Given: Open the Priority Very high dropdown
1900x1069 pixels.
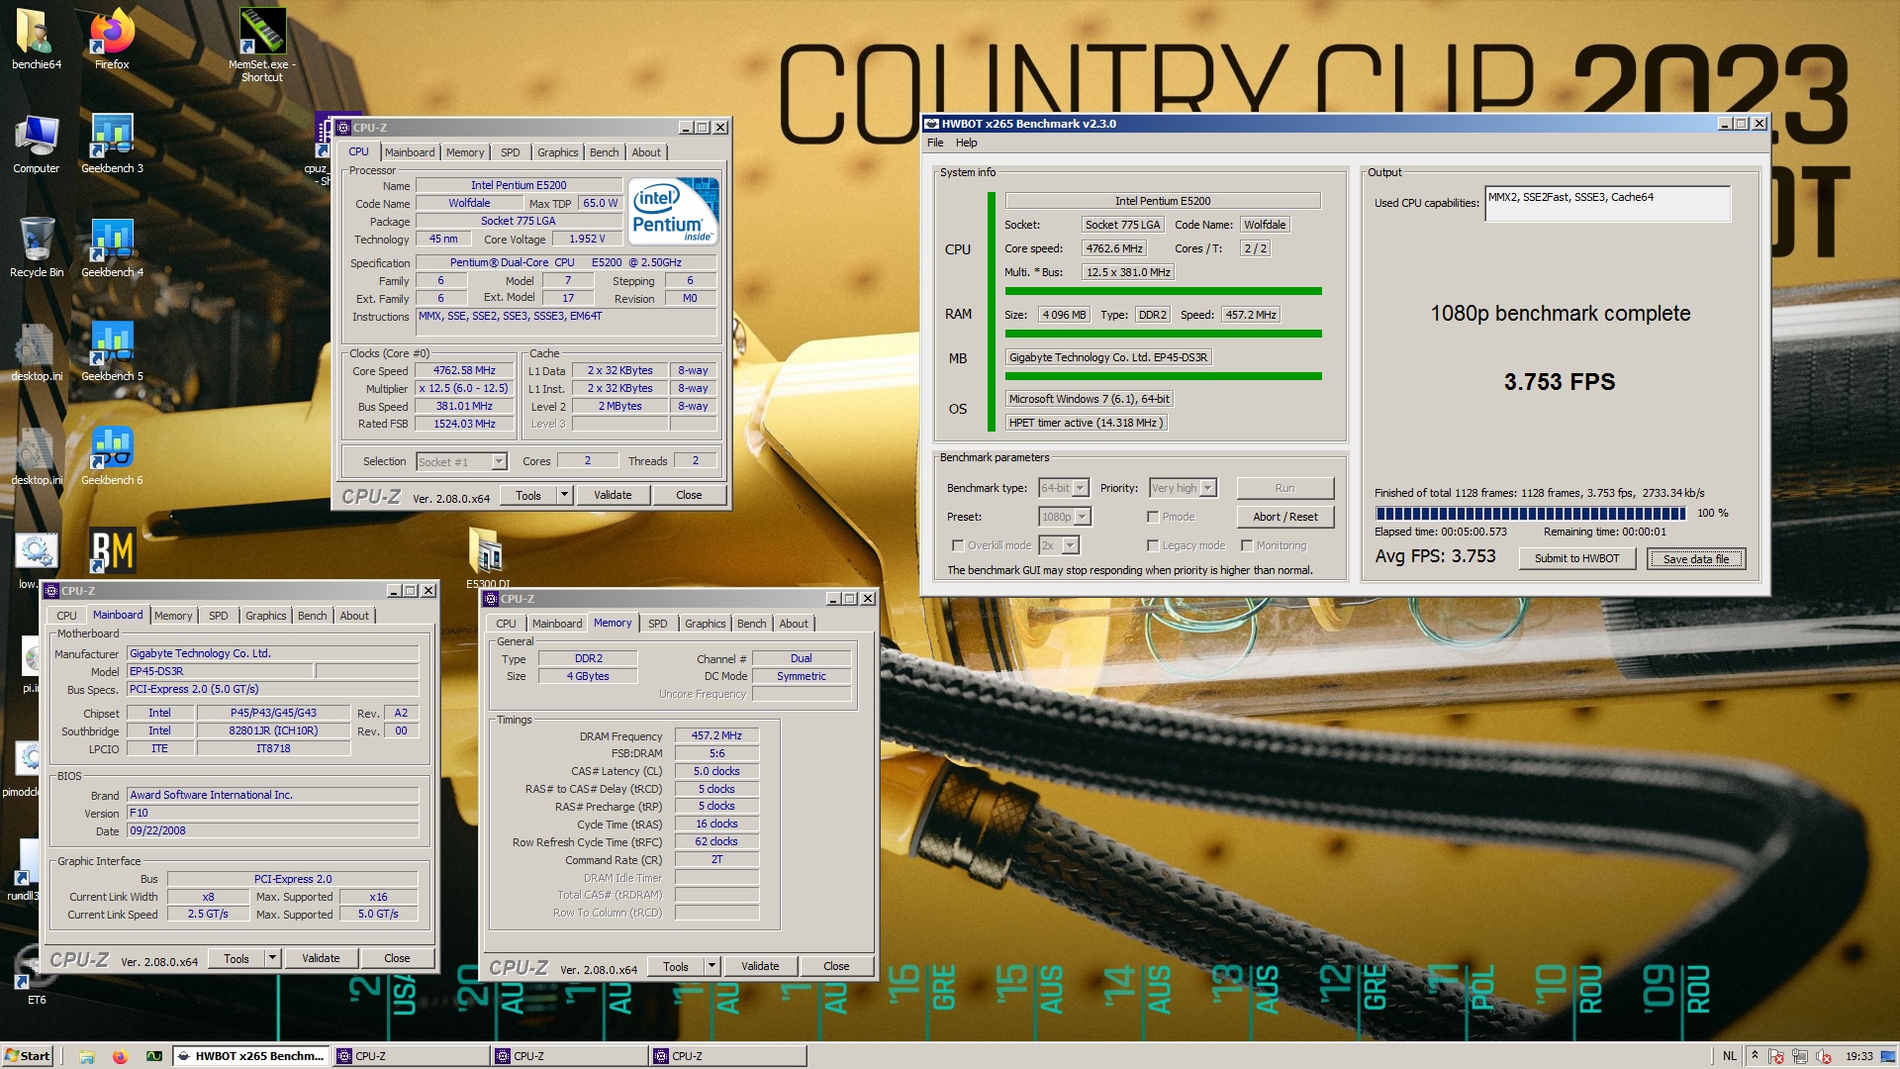Looking at the screenshot, I should click(1182, 488).
